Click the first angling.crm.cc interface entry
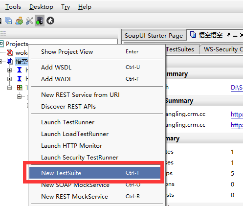The width and height of the screenshot is (243, 206). (x=185, y=114)
